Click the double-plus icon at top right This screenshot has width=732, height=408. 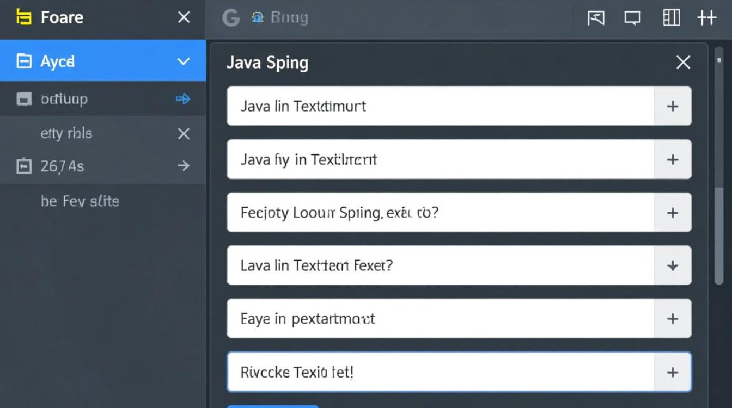(x=706, y=18)
